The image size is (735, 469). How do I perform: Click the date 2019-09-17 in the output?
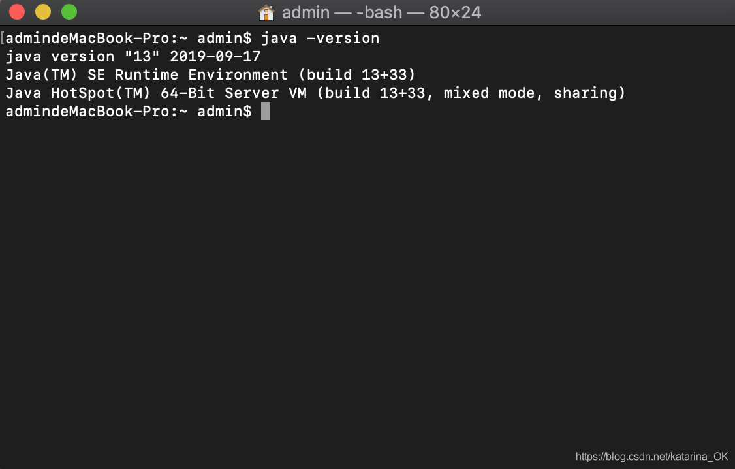215,56
